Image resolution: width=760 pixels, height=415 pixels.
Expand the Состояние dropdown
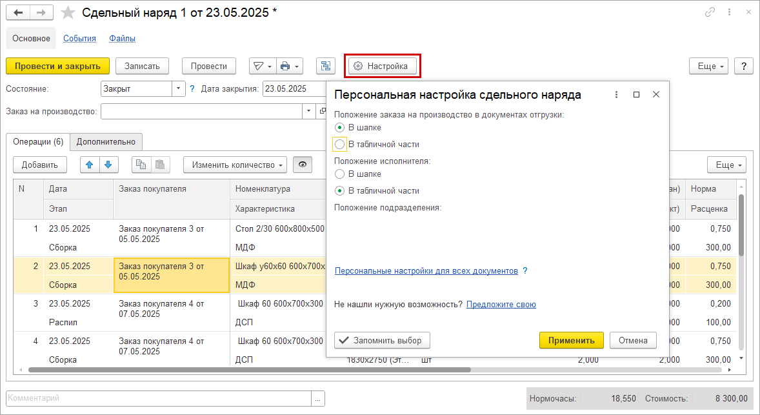[x=178, y=89]
